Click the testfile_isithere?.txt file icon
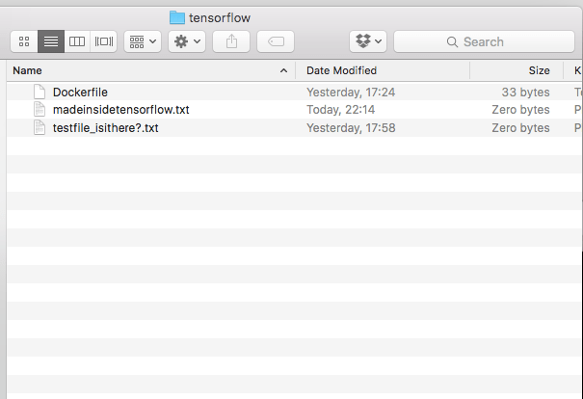 click(x=40, y=128)
